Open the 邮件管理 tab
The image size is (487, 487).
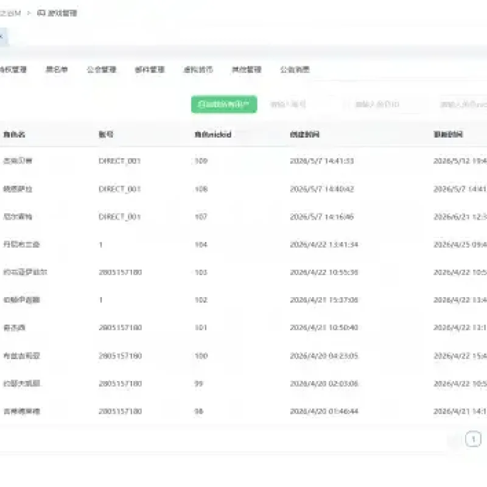(x=150, y=69)
